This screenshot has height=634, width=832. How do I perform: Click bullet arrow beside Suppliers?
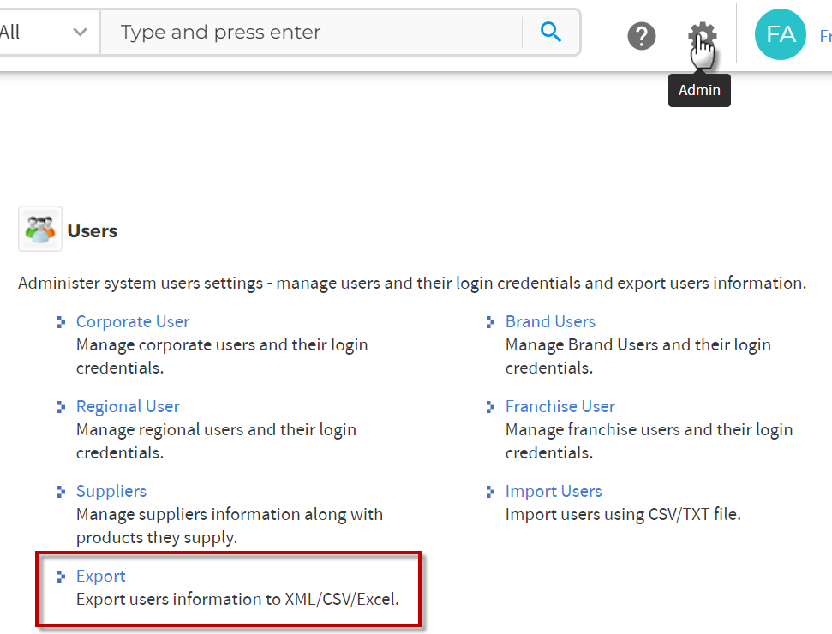tap(61, 492)
